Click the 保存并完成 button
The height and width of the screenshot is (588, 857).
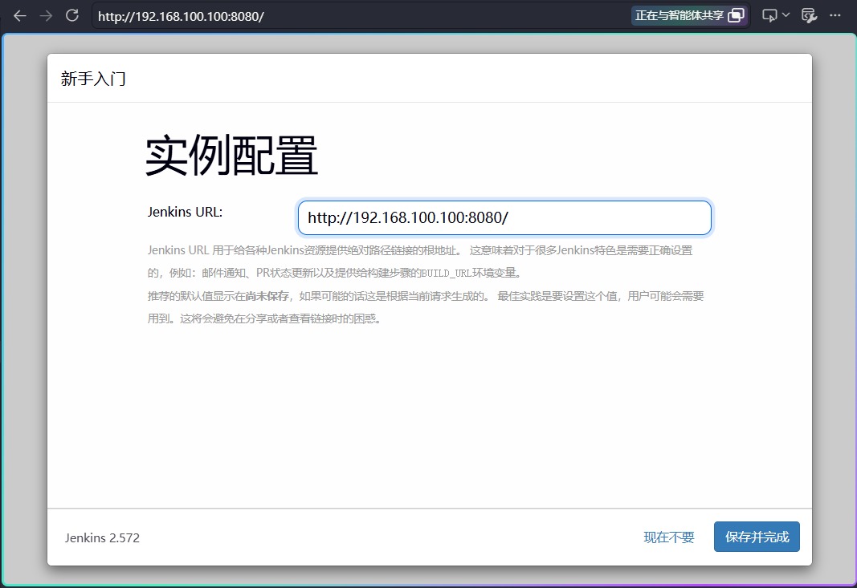click(x=757, y=537)
